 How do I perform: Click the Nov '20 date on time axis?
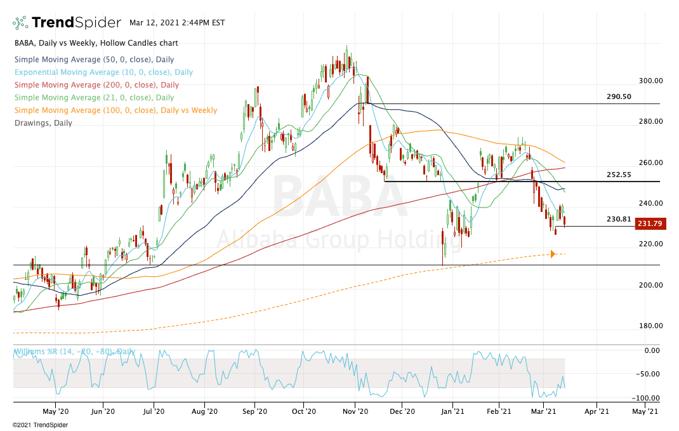(x=355, y=411)
